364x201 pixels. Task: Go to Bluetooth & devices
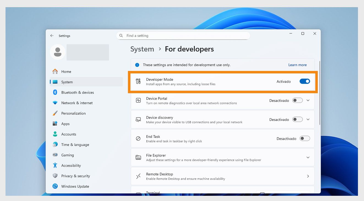[86, 92]
